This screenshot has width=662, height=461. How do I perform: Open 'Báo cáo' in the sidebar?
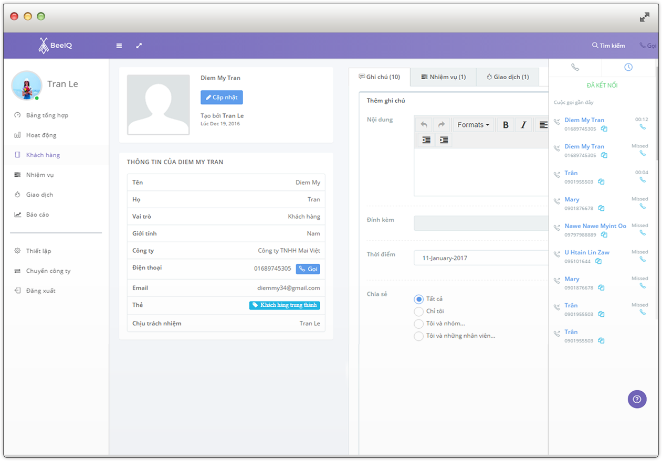37,215
